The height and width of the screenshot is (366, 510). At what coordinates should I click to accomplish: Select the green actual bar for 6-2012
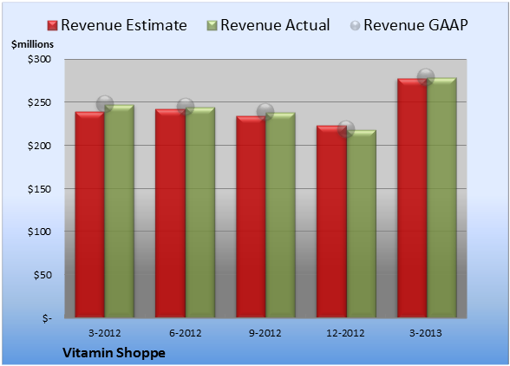[200, 212]
